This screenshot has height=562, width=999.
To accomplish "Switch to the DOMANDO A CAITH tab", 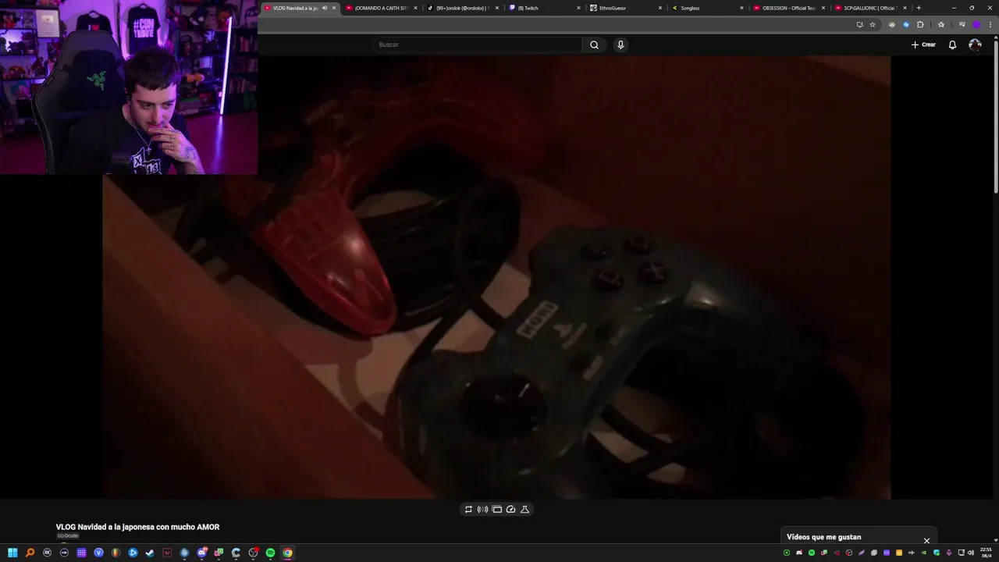I will pos(381,8).
